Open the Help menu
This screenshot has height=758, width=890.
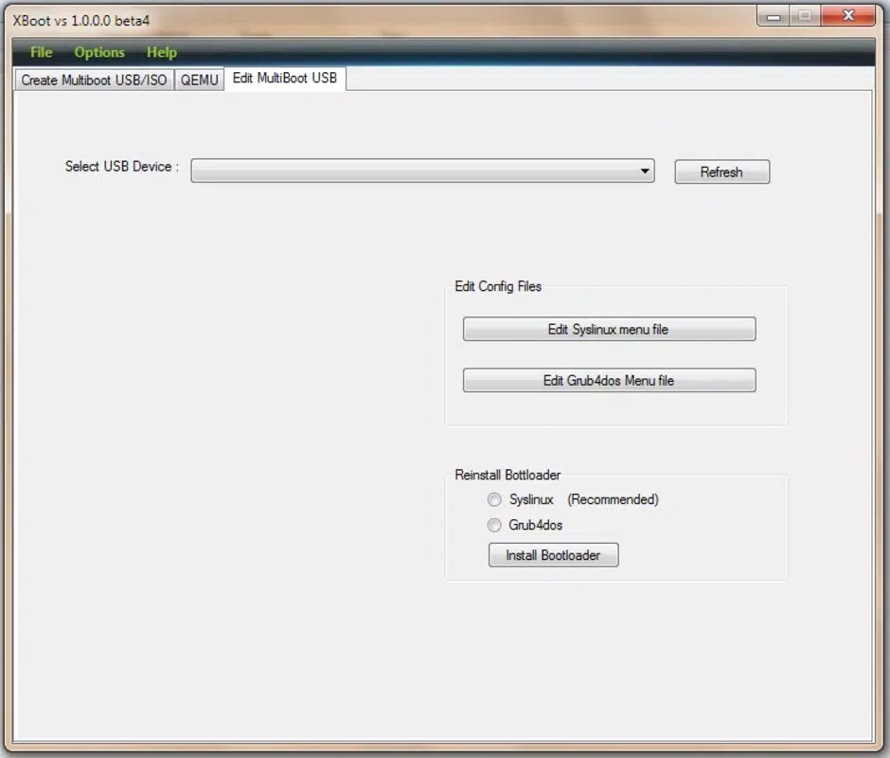(x=162, y=52)
